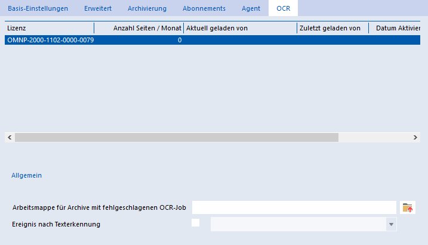Expand the Ereignis nach Texterkennung dropdown arrow
The image size is (428, 245).
(x=391, y=224)
